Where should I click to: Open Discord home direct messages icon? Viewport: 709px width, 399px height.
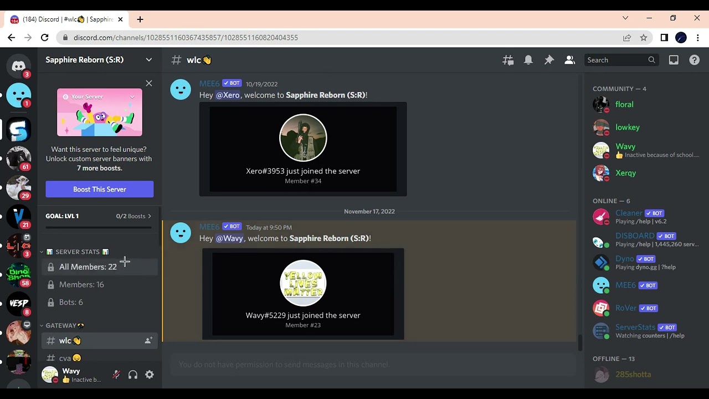pos(19,66)
